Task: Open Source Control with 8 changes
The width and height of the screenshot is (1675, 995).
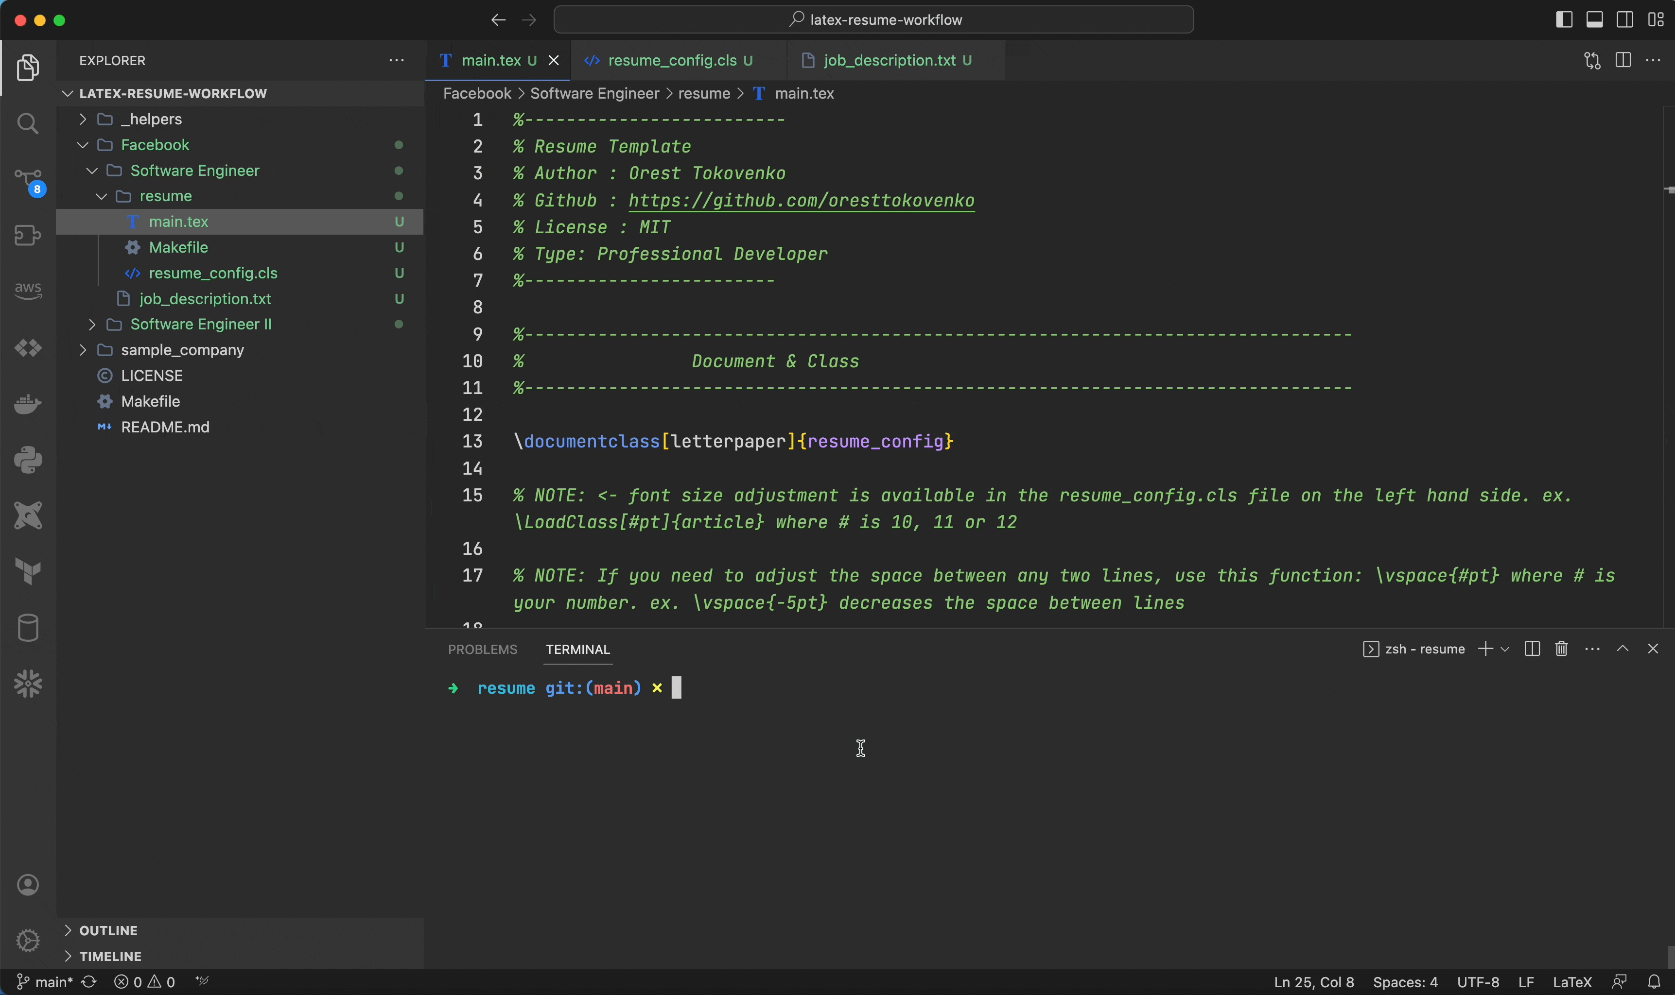Action: 29,182
